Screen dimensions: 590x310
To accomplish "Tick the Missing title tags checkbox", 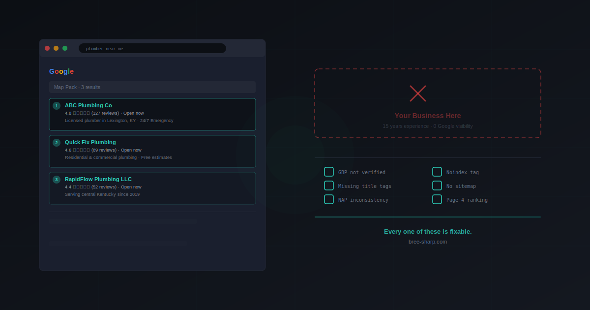I will (329, 186).
